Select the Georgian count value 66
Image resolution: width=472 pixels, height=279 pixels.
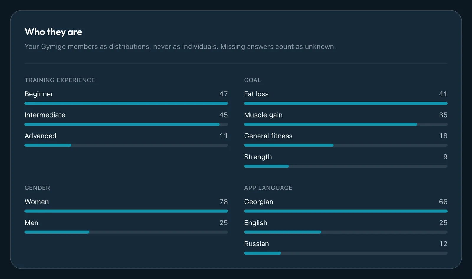click(x=443, y=202)
